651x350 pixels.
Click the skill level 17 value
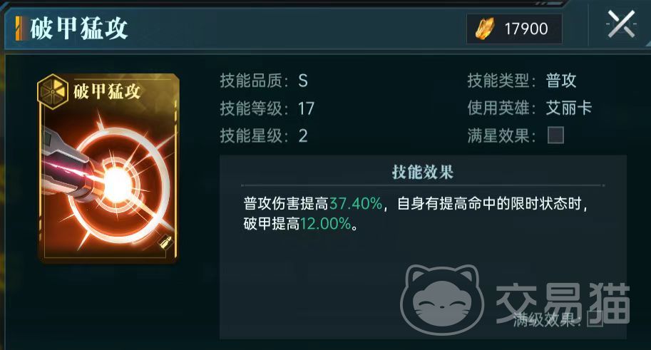(x=306, y=109)
